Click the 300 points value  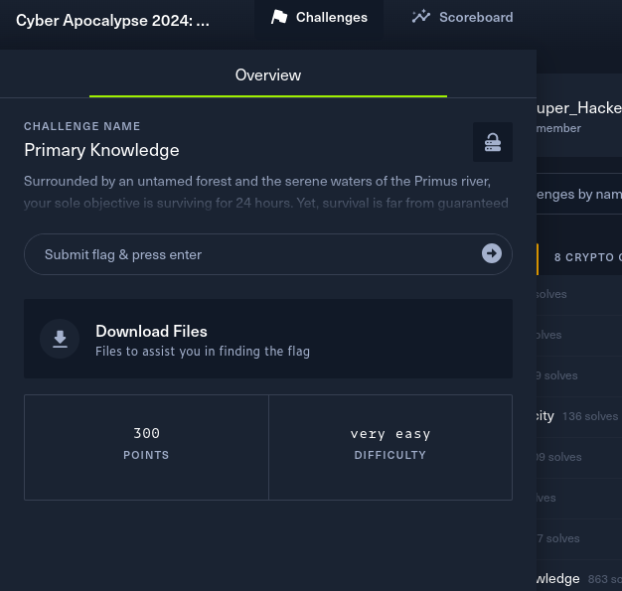point(146,433)
